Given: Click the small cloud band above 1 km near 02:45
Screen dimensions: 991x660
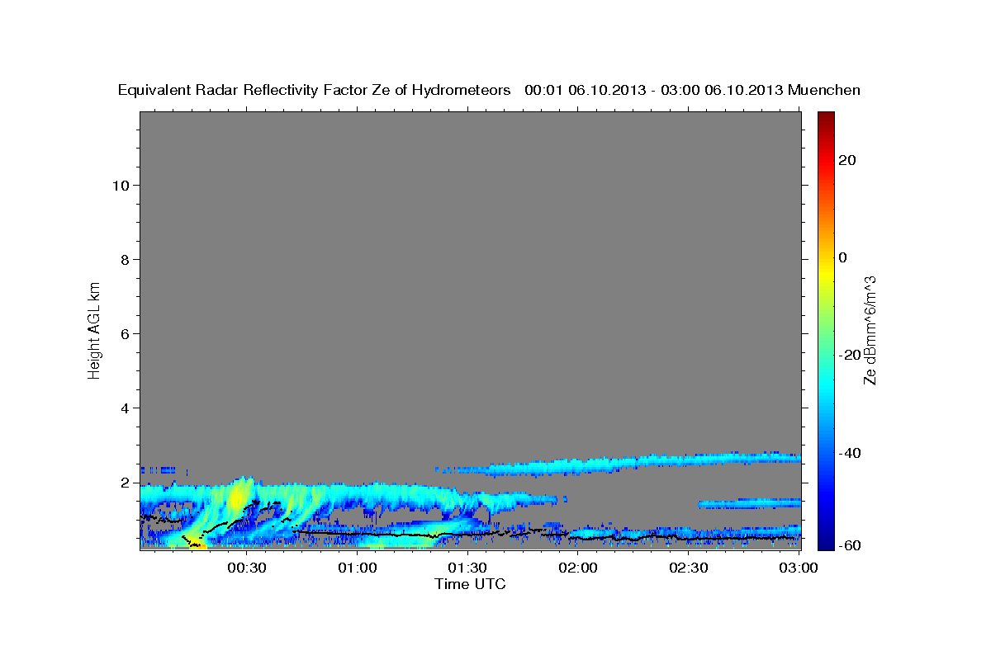Looking at the screenshot, I should coord(750,502).
